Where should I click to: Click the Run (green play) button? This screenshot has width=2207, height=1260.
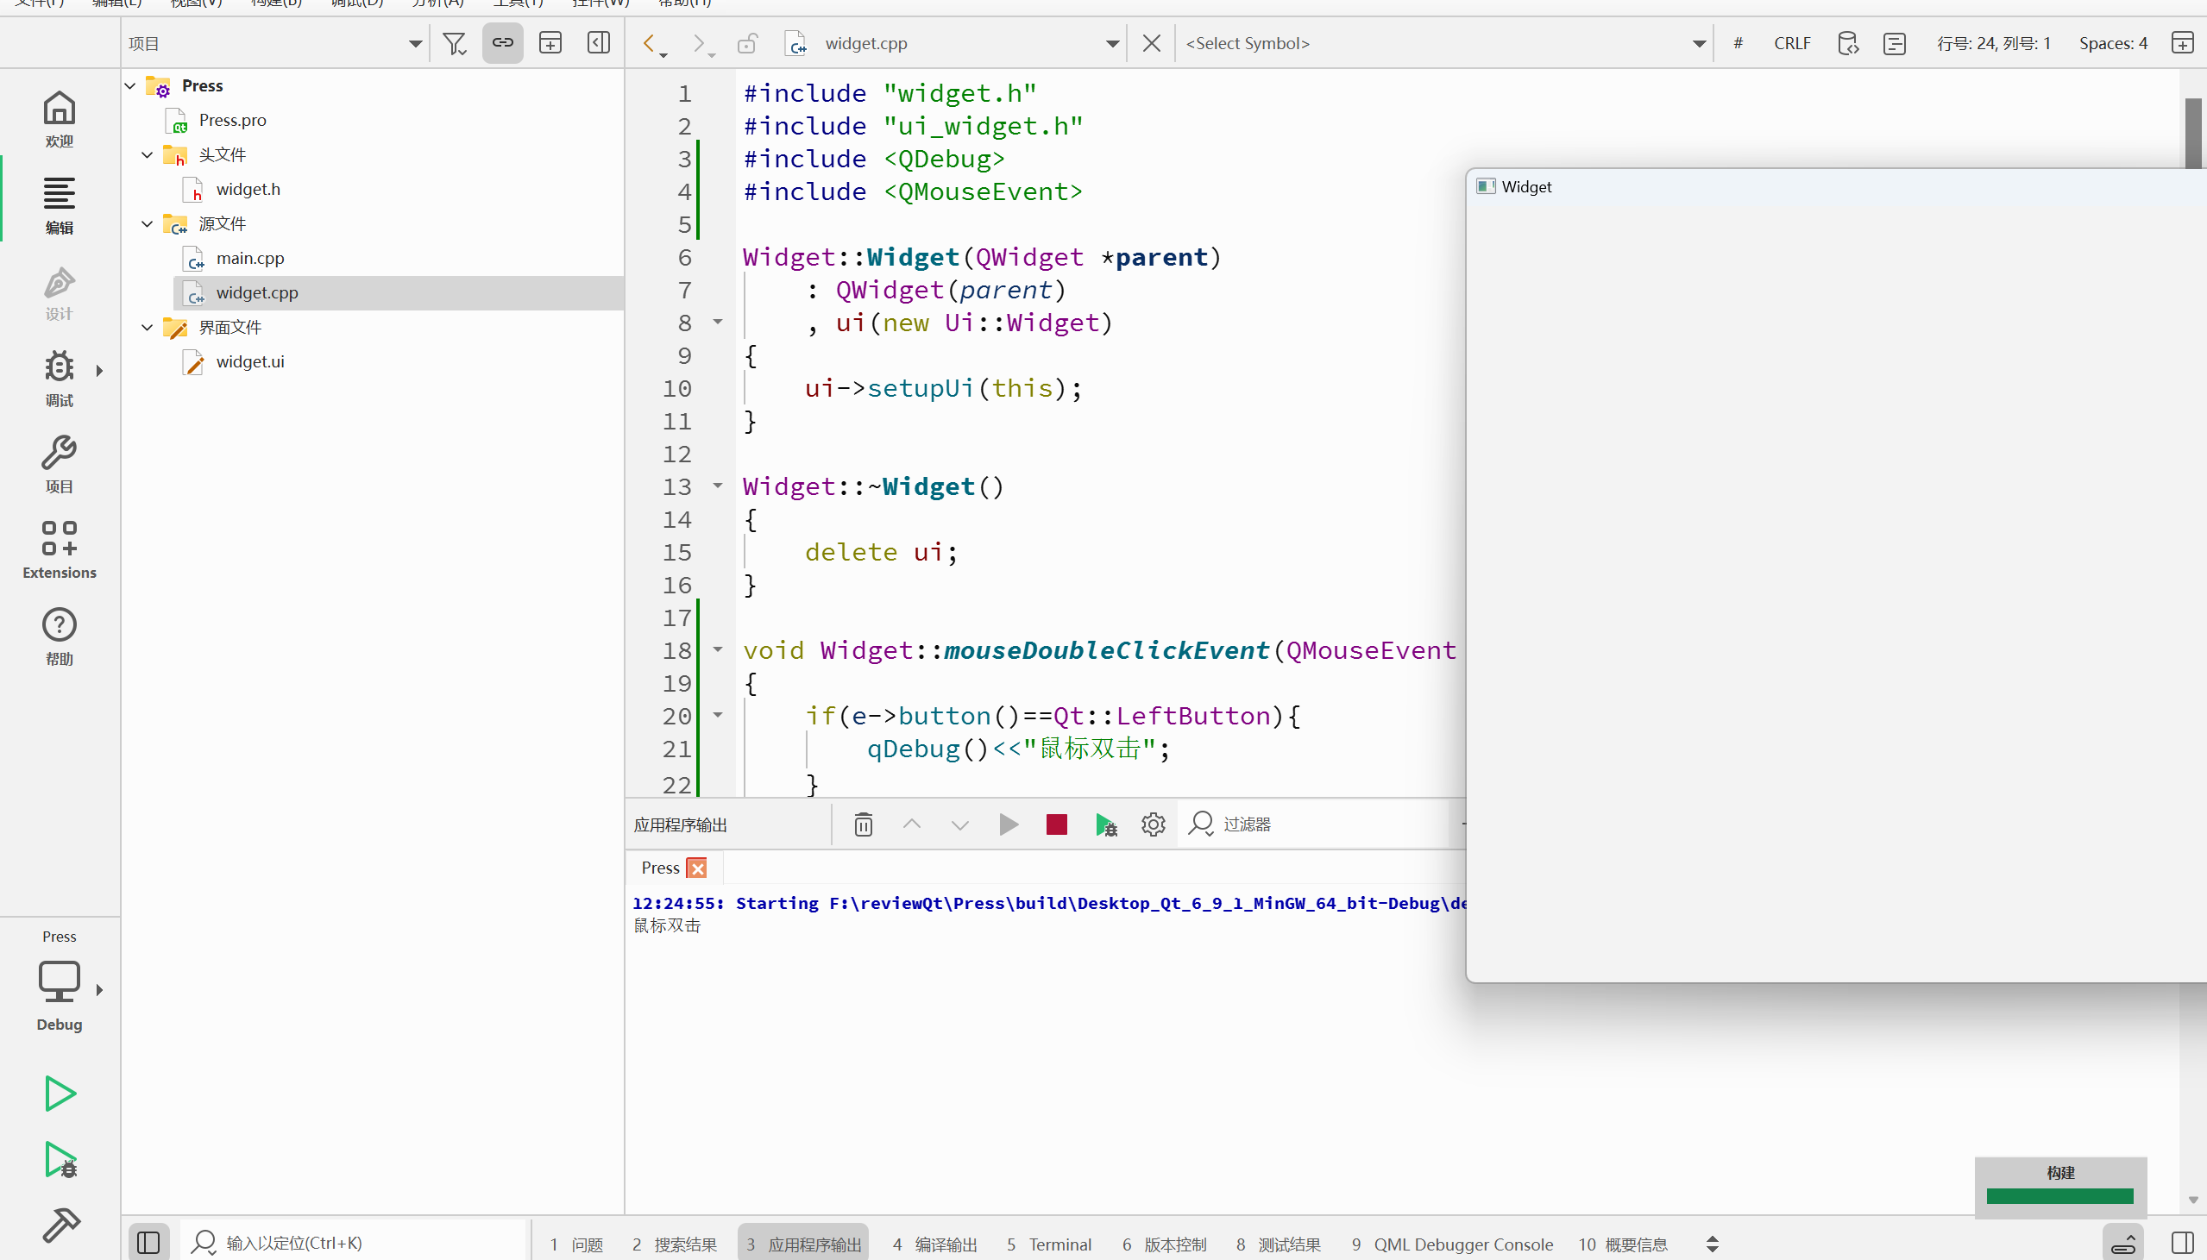[x=60, y=1094]
